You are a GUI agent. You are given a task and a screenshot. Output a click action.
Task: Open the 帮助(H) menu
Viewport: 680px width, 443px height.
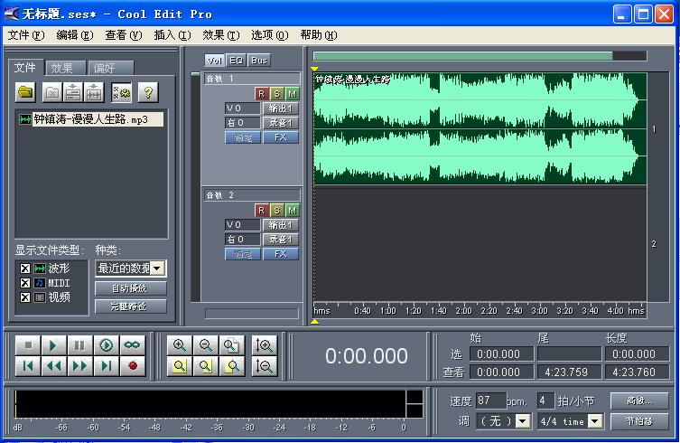pyautogui.click(x=319, y=35)
